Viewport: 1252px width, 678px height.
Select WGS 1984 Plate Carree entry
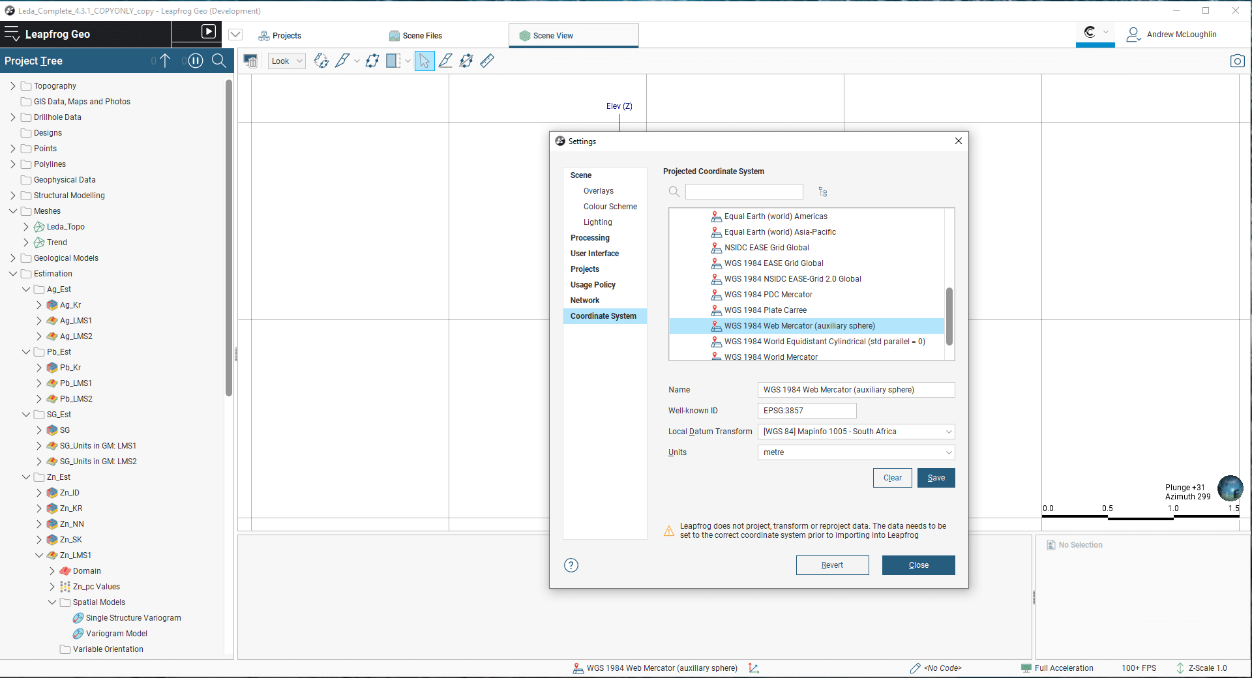pos(766,310)
